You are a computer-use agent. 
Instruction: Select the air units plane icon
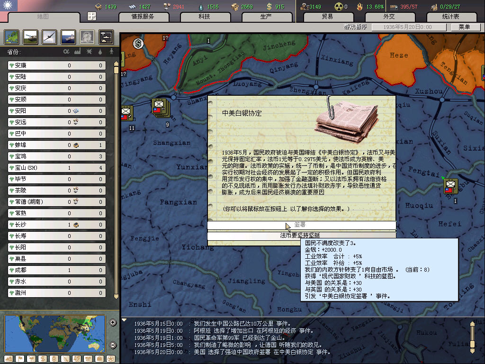49,37
